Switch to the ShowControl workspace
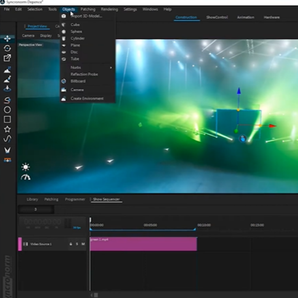Viewport: 298px width, 298px height. pyautogui.click(x=216, y=18)
